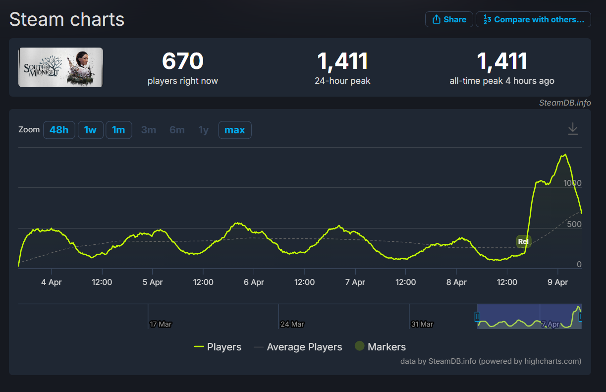Click the 24-hour peak label

[342, 81]
